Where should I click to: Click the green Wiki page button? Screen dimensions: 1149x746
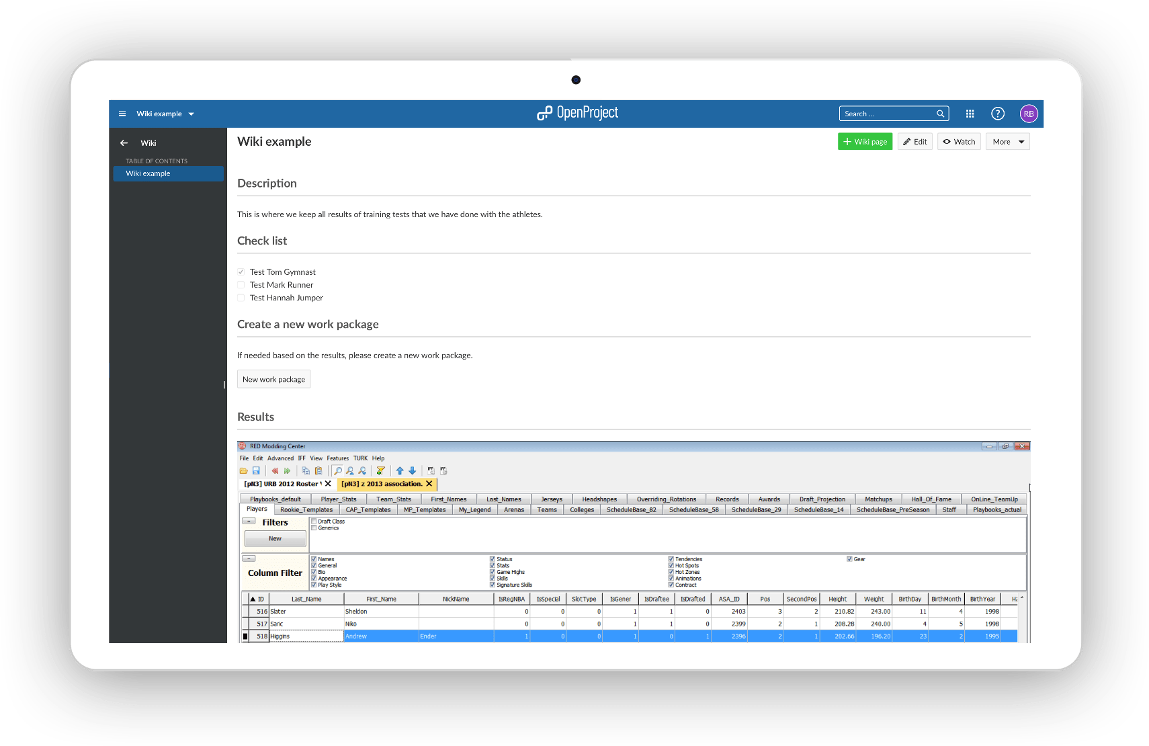click(865, 142)
